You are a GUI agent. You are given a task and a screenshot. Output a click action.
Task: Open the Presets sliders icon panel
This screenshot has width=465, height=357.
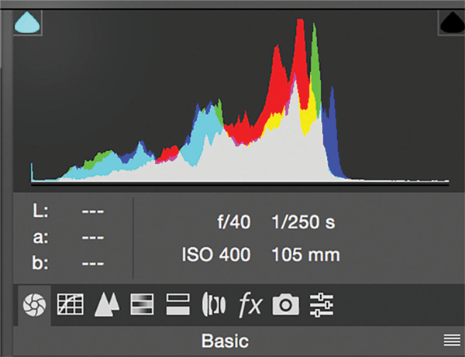coord(320,305)
